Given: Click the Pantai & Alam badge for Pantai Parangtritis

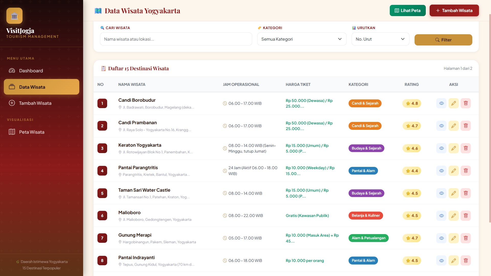Looking at the screenshot, I should click(363, 171).
